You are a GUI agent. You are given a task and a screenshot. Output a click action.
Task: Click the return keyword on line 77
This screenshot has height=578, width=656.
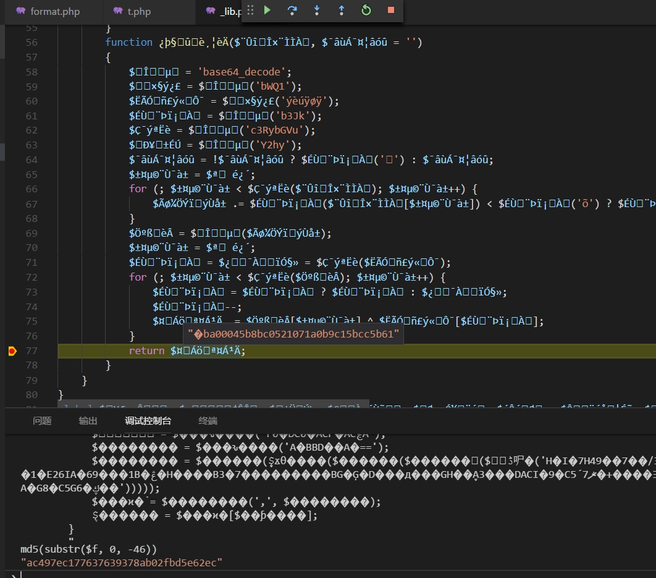point(146,351)
